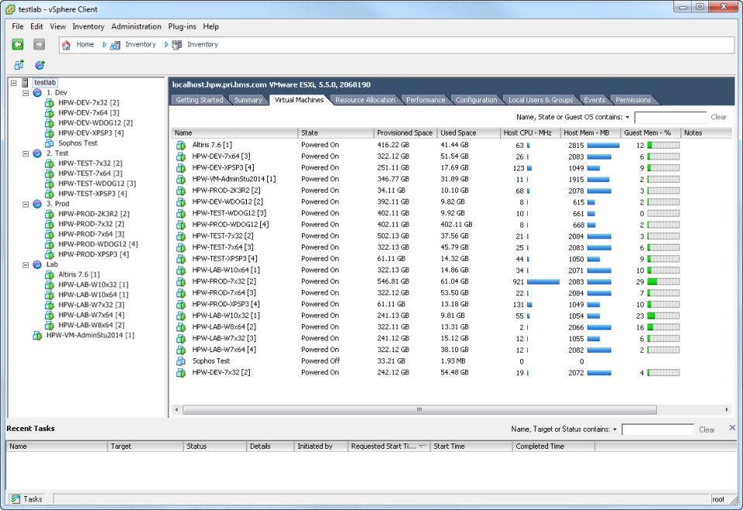Click the new resource pool toolbar icon
Viewport: 743px width, 510px height.
39,65
